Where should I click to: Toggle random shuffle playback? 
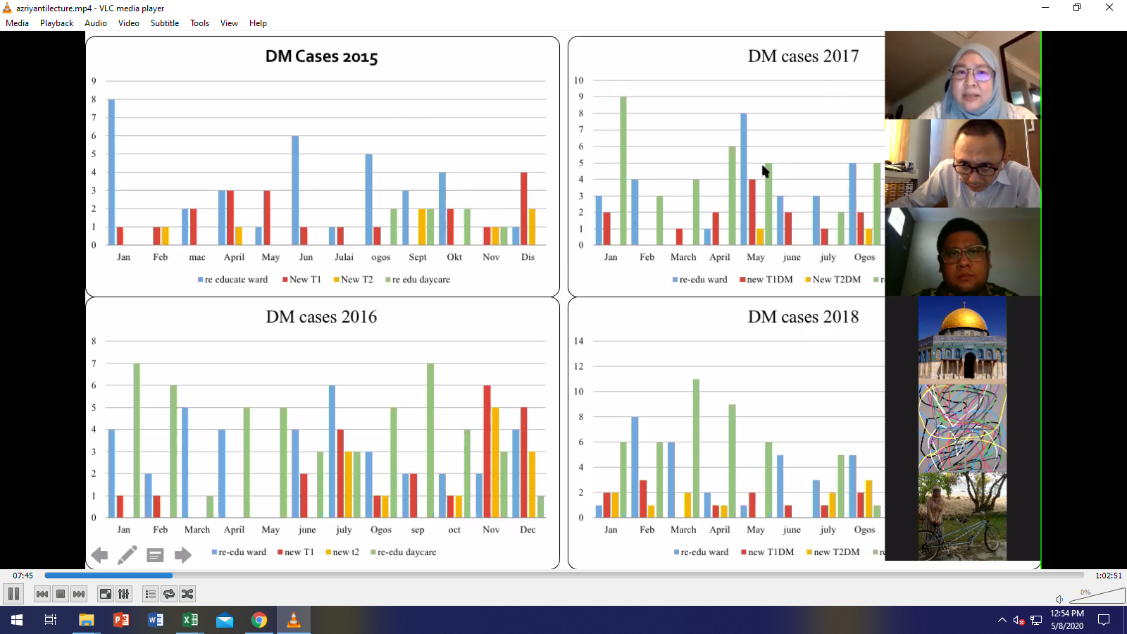coord(187,594)
